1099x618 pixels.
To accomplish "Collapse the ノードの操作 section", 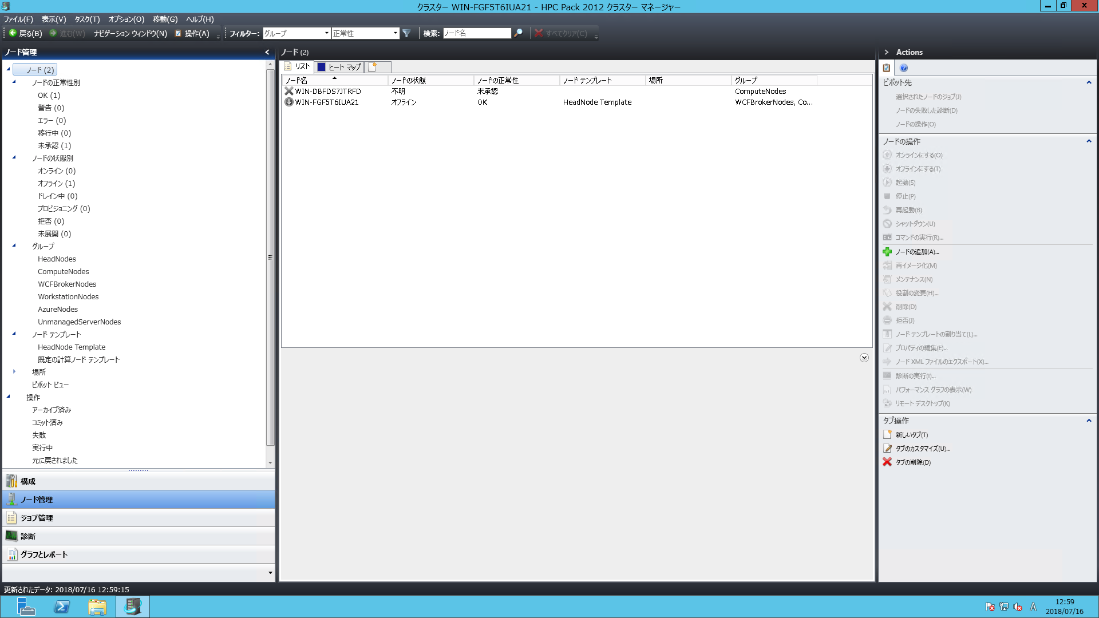I will [x=1089, y=141].
